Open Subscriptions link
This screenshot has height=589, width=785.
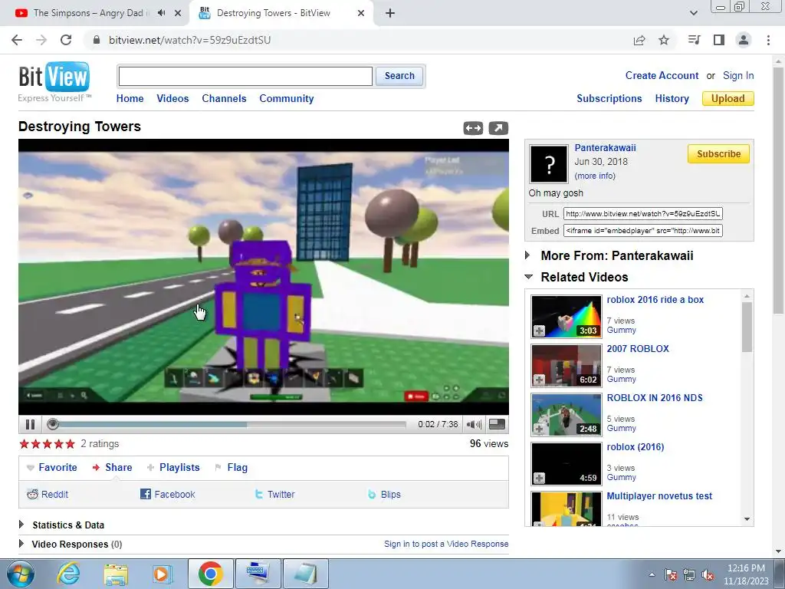(609, 99)
